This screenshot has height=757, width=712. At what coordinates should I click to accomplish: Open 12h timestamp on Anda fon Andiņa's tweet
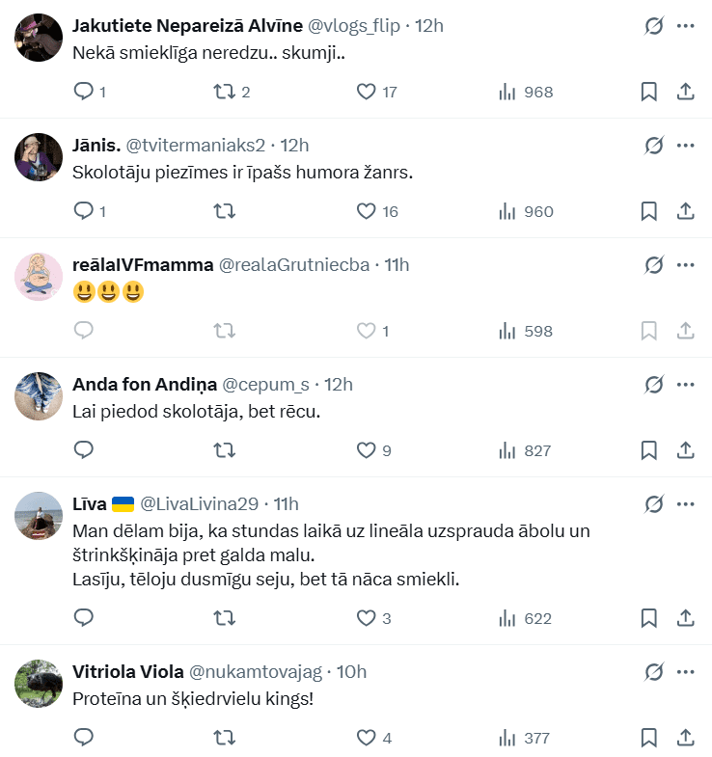[339, 385]
